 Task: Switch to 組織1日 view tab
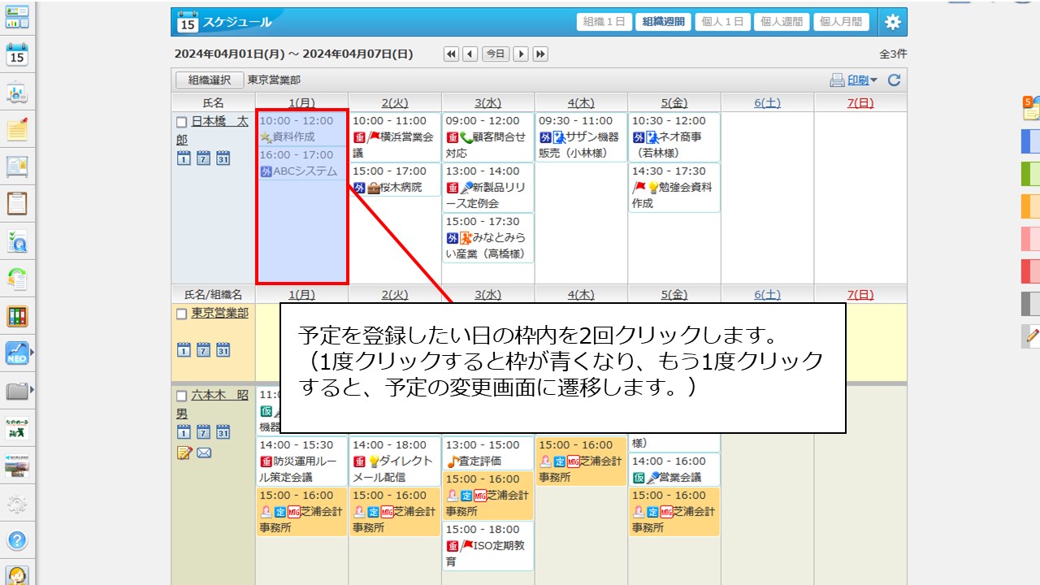[x=604, y=22]
